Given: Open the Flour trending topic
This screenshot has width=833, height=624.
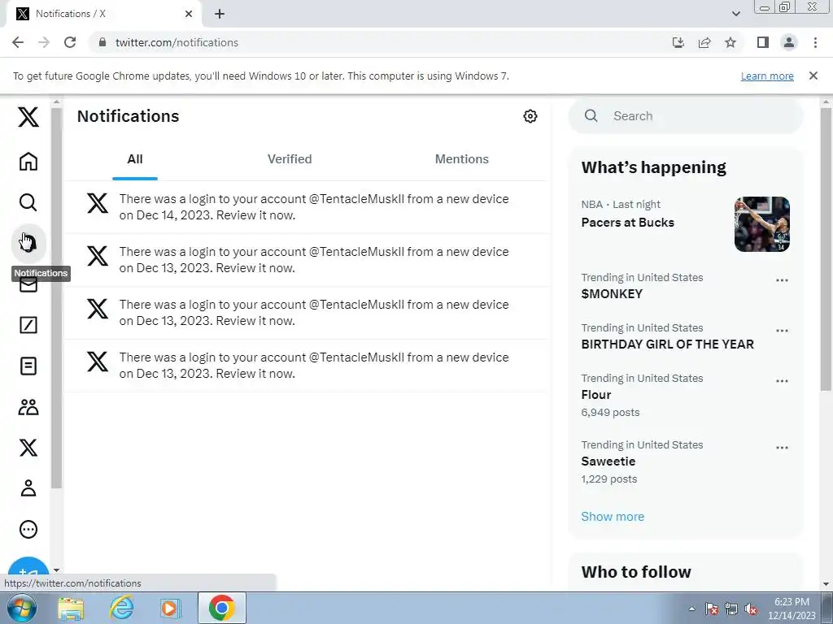Looking at the screenshot, I should point(596,395).
